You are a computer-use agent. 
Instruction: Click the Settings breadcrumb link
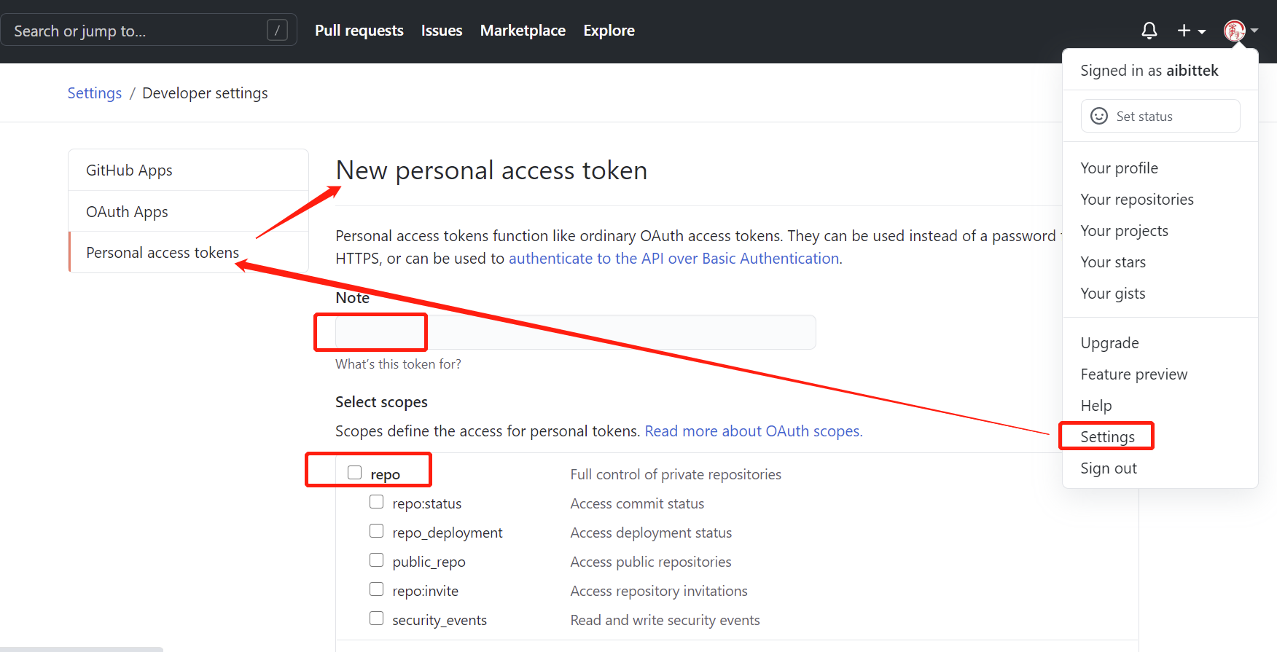coord(94,93)
